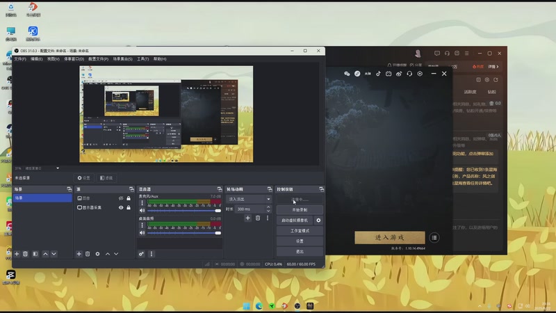The image size is (556, 313).
Task: Undock the 混音器 panel
Action: tap(220, 189)
